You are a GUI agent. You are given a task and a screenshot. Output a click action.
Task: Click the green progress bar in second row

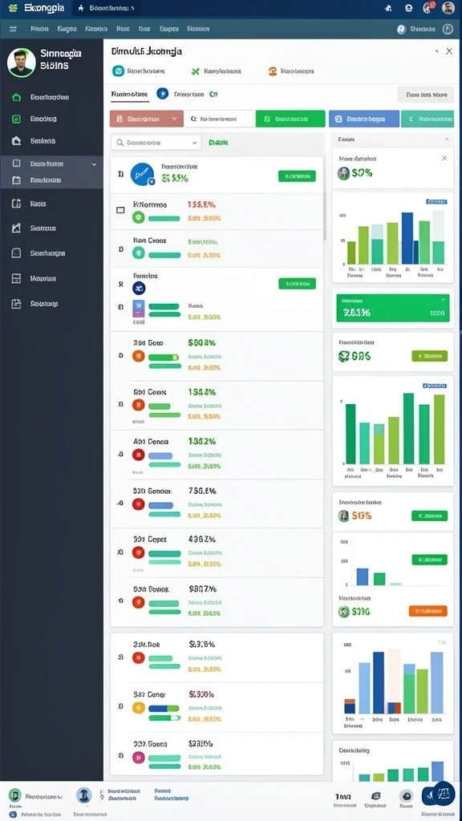164,219
